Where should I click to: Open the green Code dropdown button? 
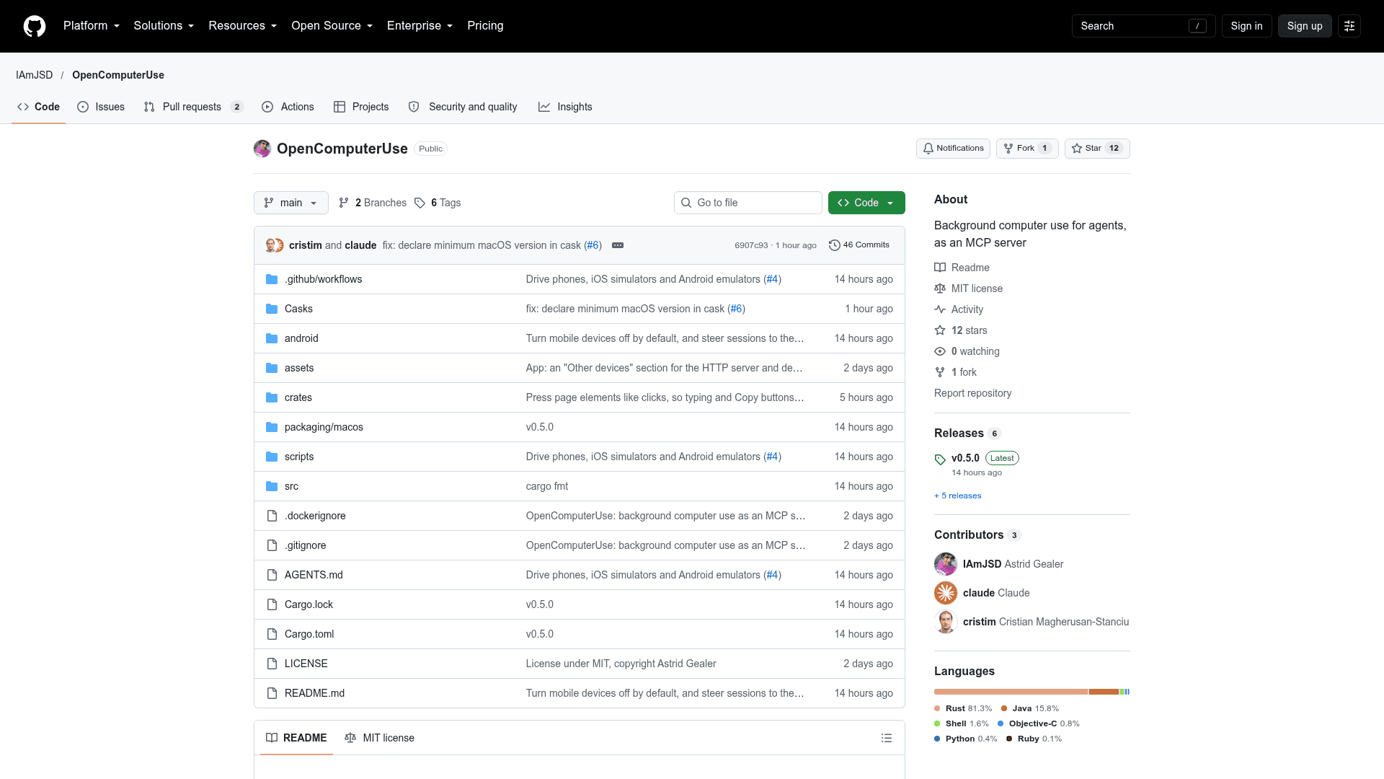866,203
